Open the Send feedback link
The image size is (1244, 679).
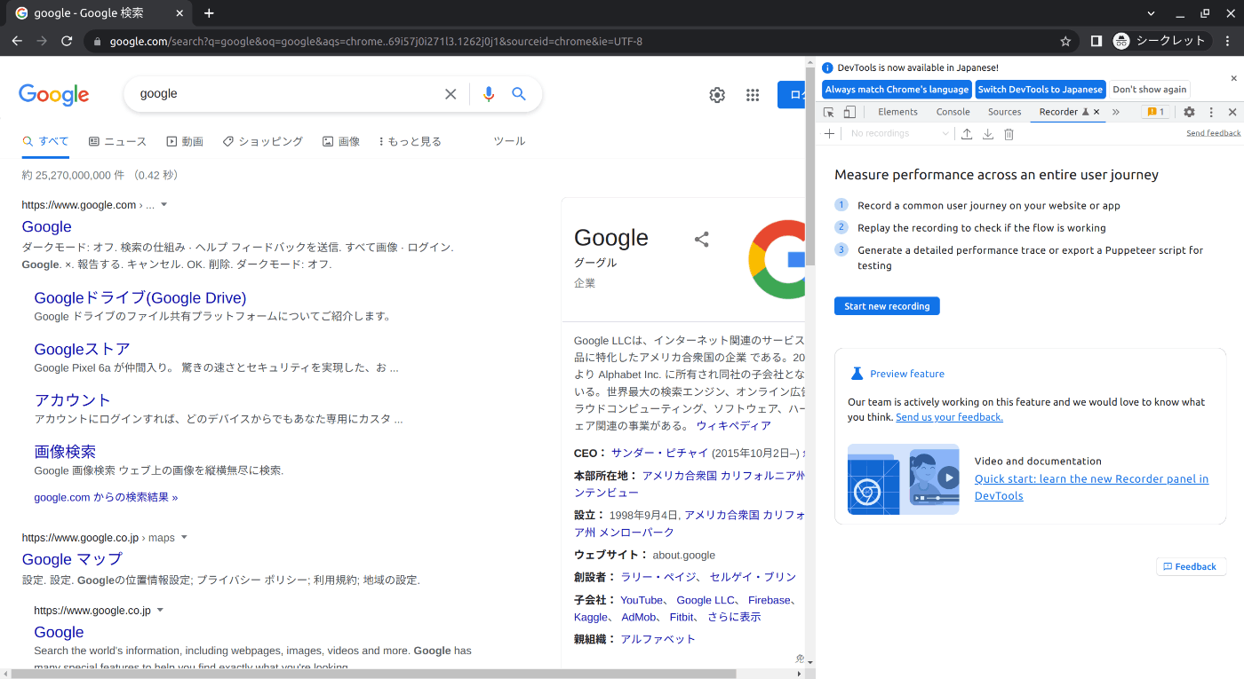[1213, 133]
